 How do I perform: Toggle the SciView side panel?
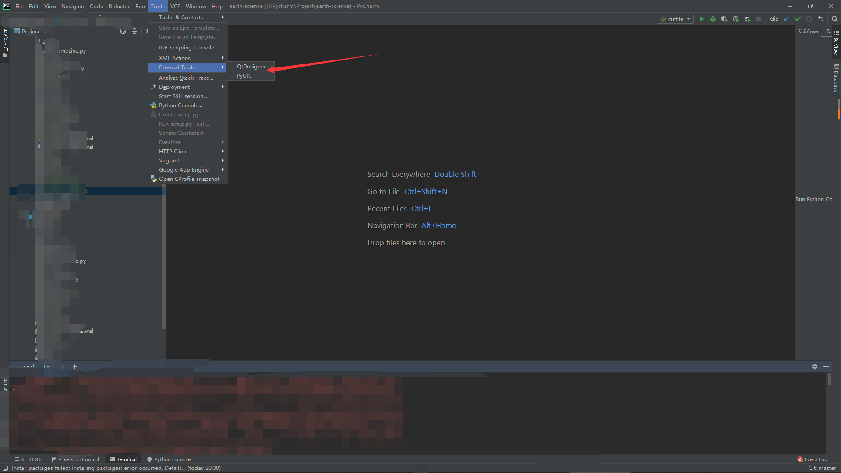point(836,43)
